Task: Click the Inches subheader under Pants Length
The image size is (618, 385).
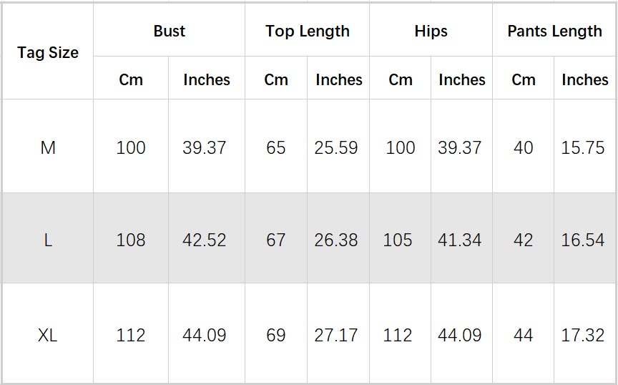Action: tap(584, 79)
